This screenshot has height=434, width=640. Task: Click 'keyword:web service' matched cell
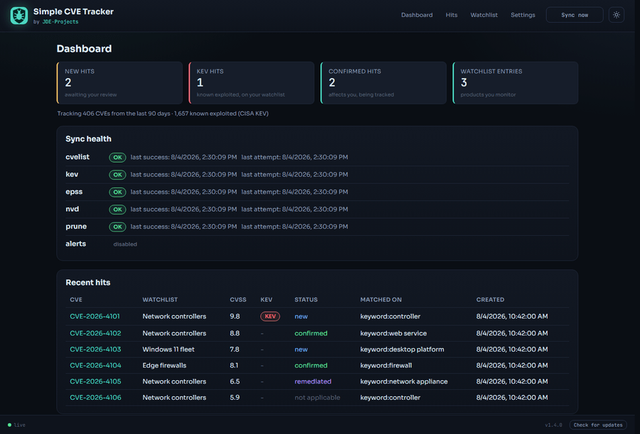(393, 333)
